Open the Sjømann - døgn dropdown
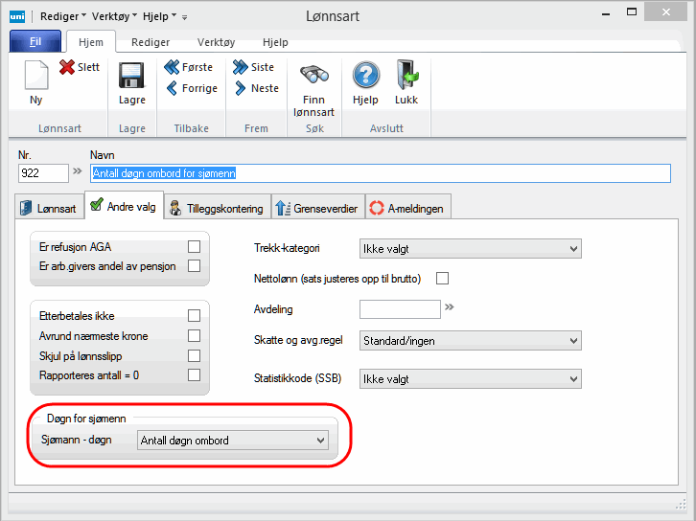This screenshot has height=521, width=696. (x=233, y=441)
